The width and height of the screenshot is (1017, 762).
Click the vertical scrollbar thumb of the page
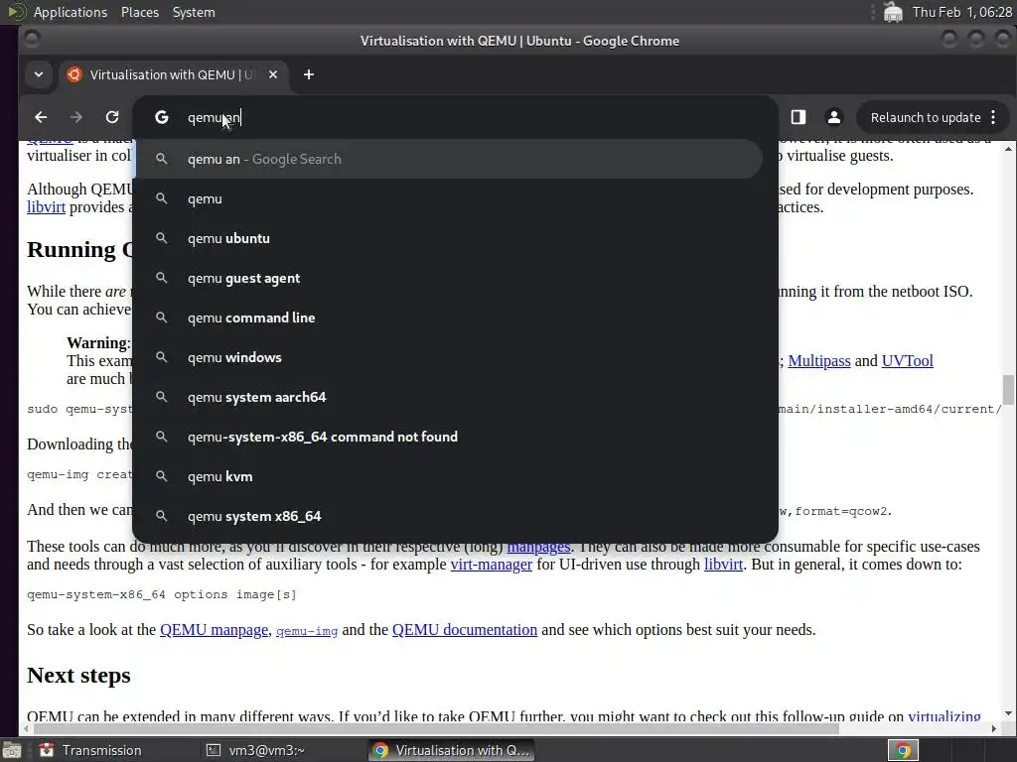tap(1009, 389)
